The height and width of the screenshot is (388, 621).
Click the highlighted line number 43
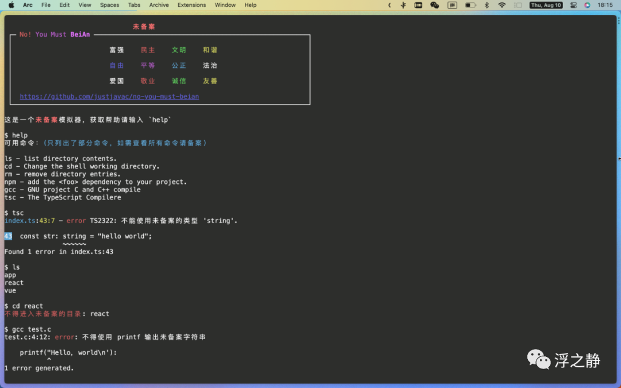8,236
